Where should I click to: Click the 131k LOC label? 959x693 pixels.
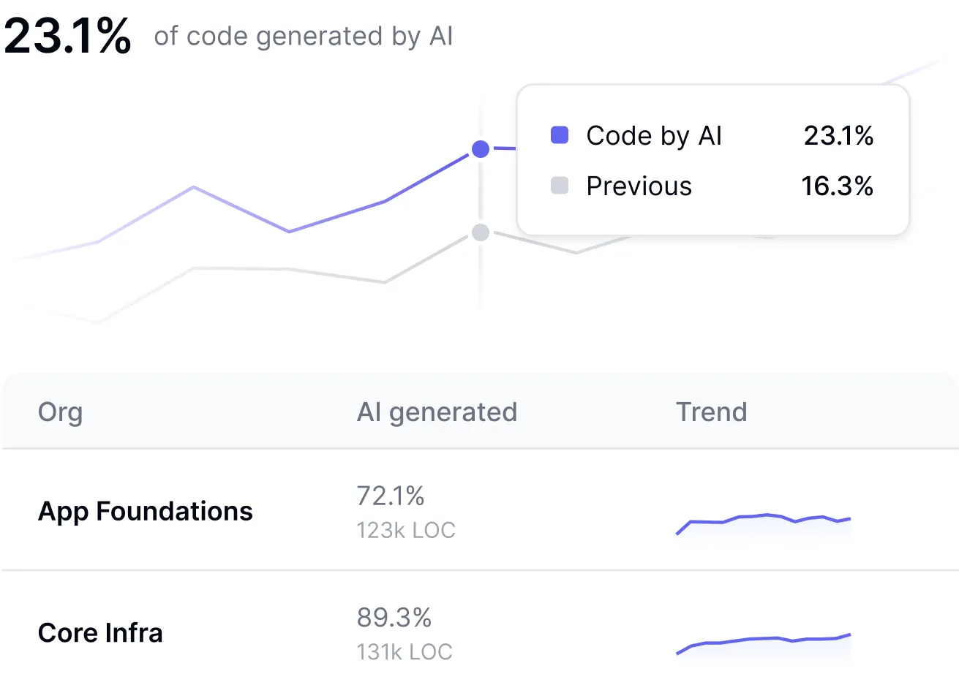click(405, 651)
